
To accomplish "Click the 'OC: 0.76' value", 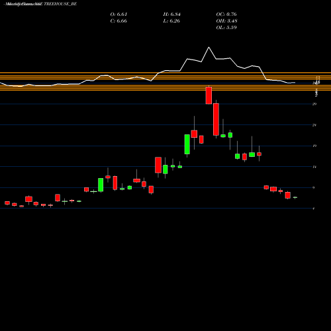I will (x=226, y=15).
